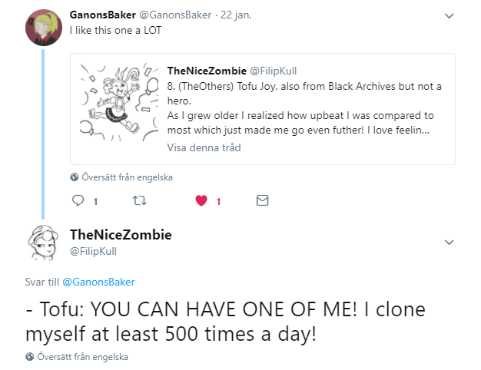Click globe icon below Tofu reply
The width and height of the screenshot is (481, 370).
tap(30, 356)
